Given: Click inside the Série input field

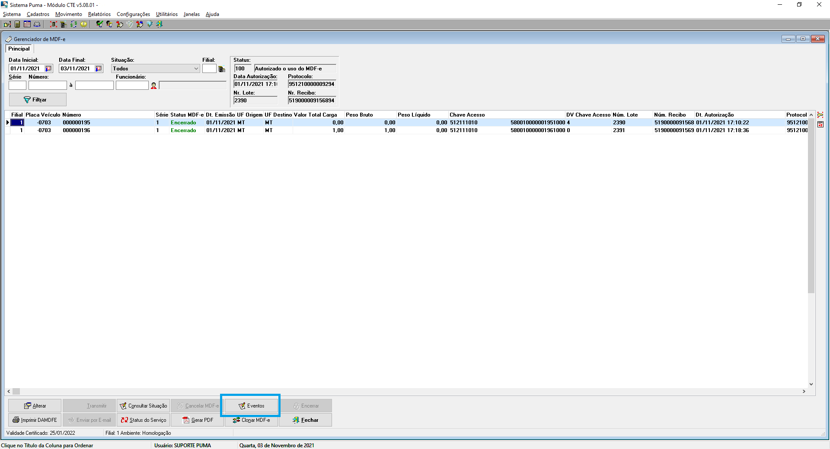Looking at the screenshot, I should (x=17, y=85).
